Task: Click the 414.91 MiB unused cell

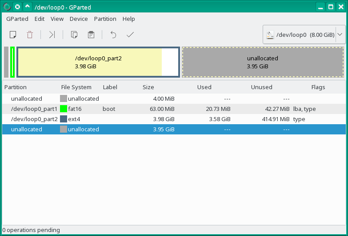Action: pos(276,119)
